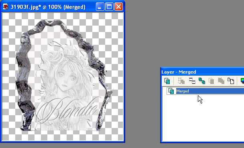Click the two-pages copy icon in layer toolbar
The image size is (244, 148).
click(x=231, y=81)
